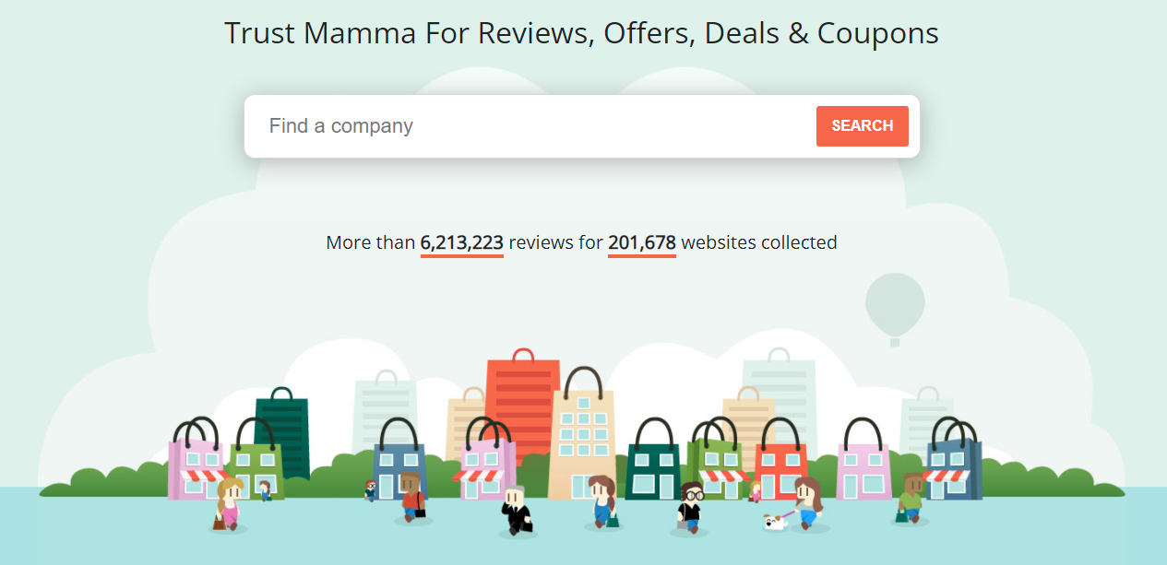The height and width of the screenshot is (565, 1167).
Task: Click the dark green striped tower bag
Action: [282, 433]
